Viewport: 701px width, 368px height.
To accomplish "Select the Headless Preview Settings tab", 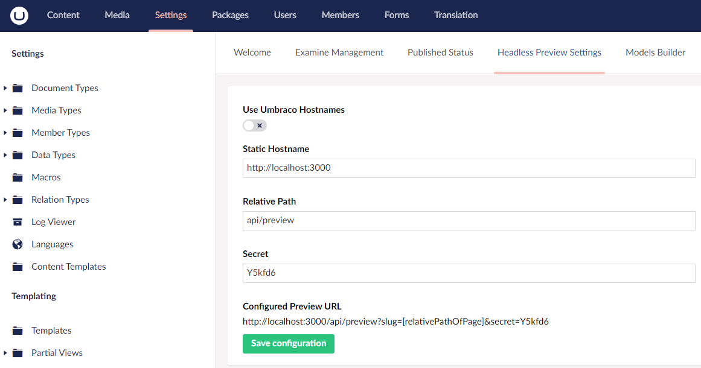I will (x=549, y=52).
